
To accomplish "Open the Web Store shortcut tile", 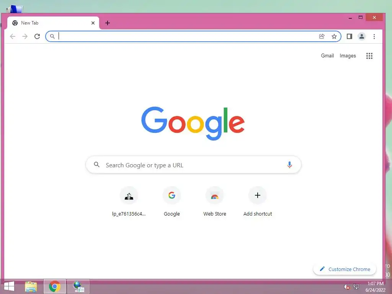I will [x=215, y=201].
